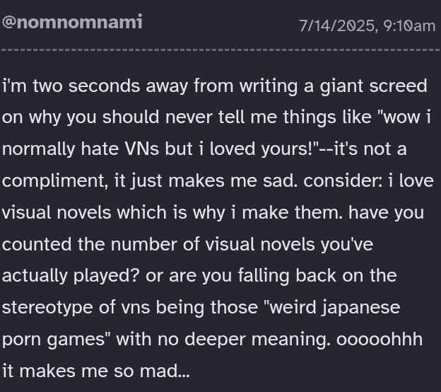Click the 7/14/2025, 9:10am timestamp
441x392 pixels.
(367, 26)
